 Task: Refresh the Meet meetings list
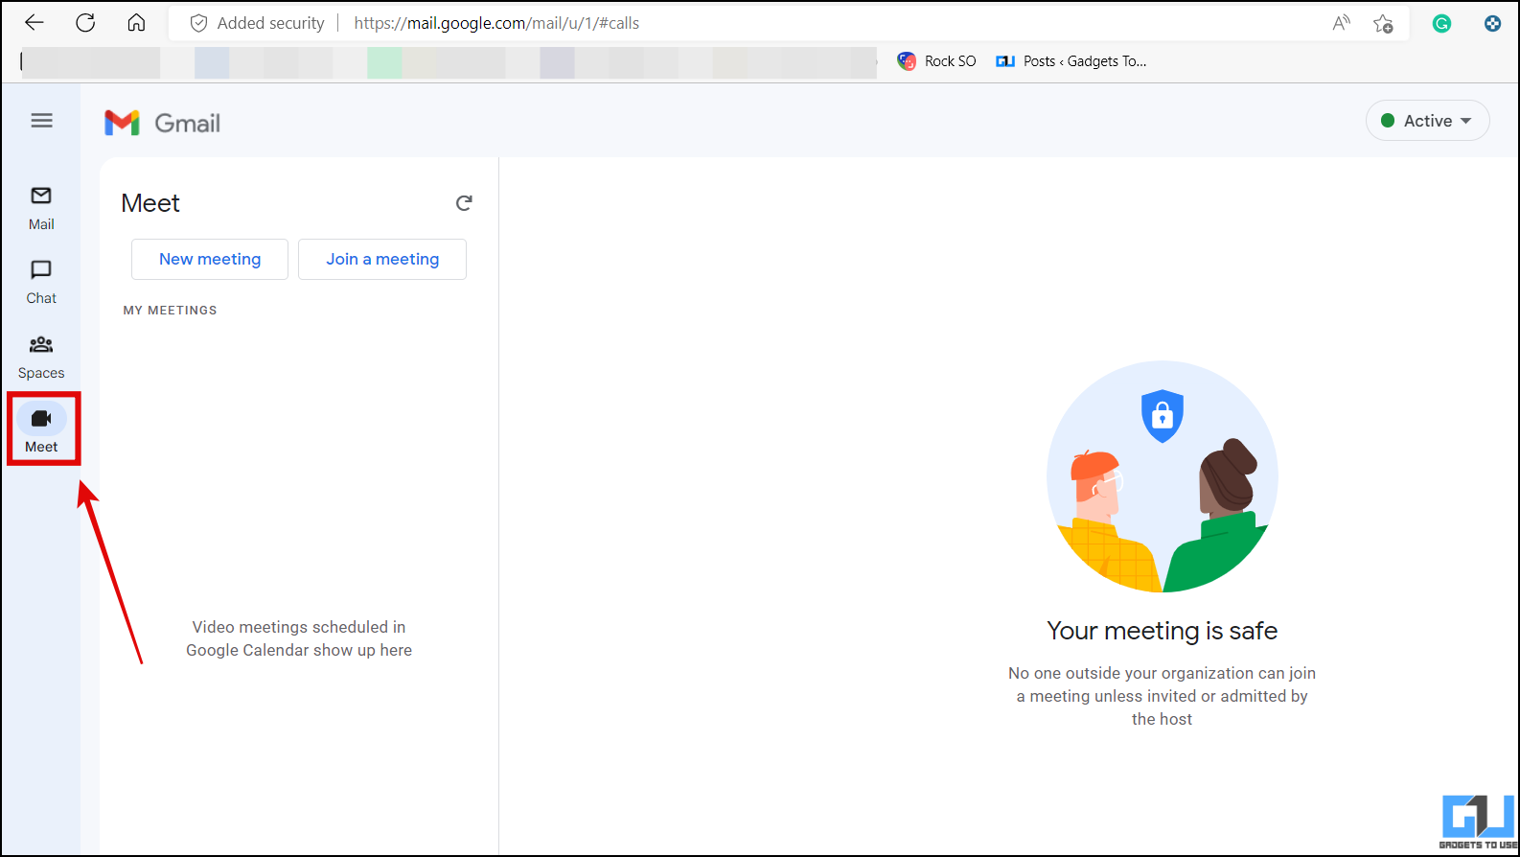click(x=464, y=203)
